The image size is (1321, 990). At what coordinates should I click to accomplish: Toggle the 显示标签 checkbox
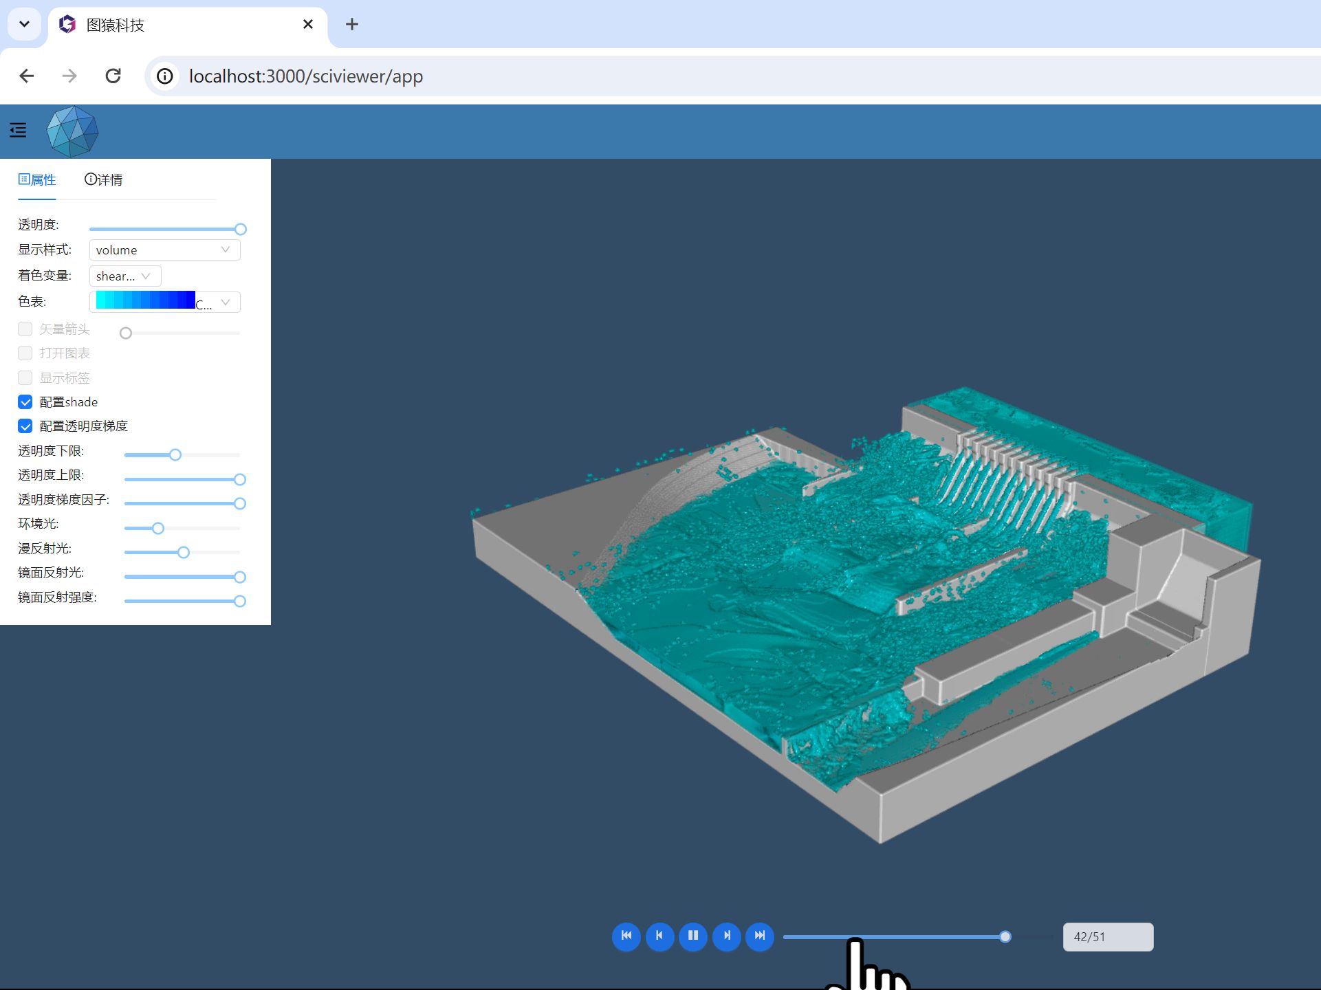tap(25, 377)
